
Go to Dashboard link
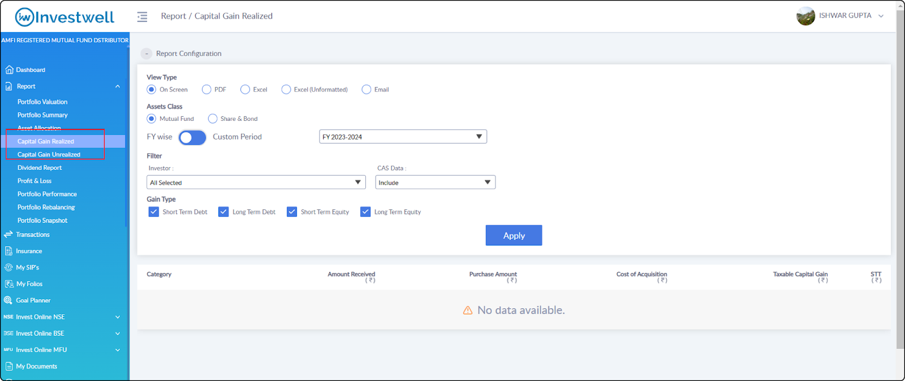click(x=31, y=70)
